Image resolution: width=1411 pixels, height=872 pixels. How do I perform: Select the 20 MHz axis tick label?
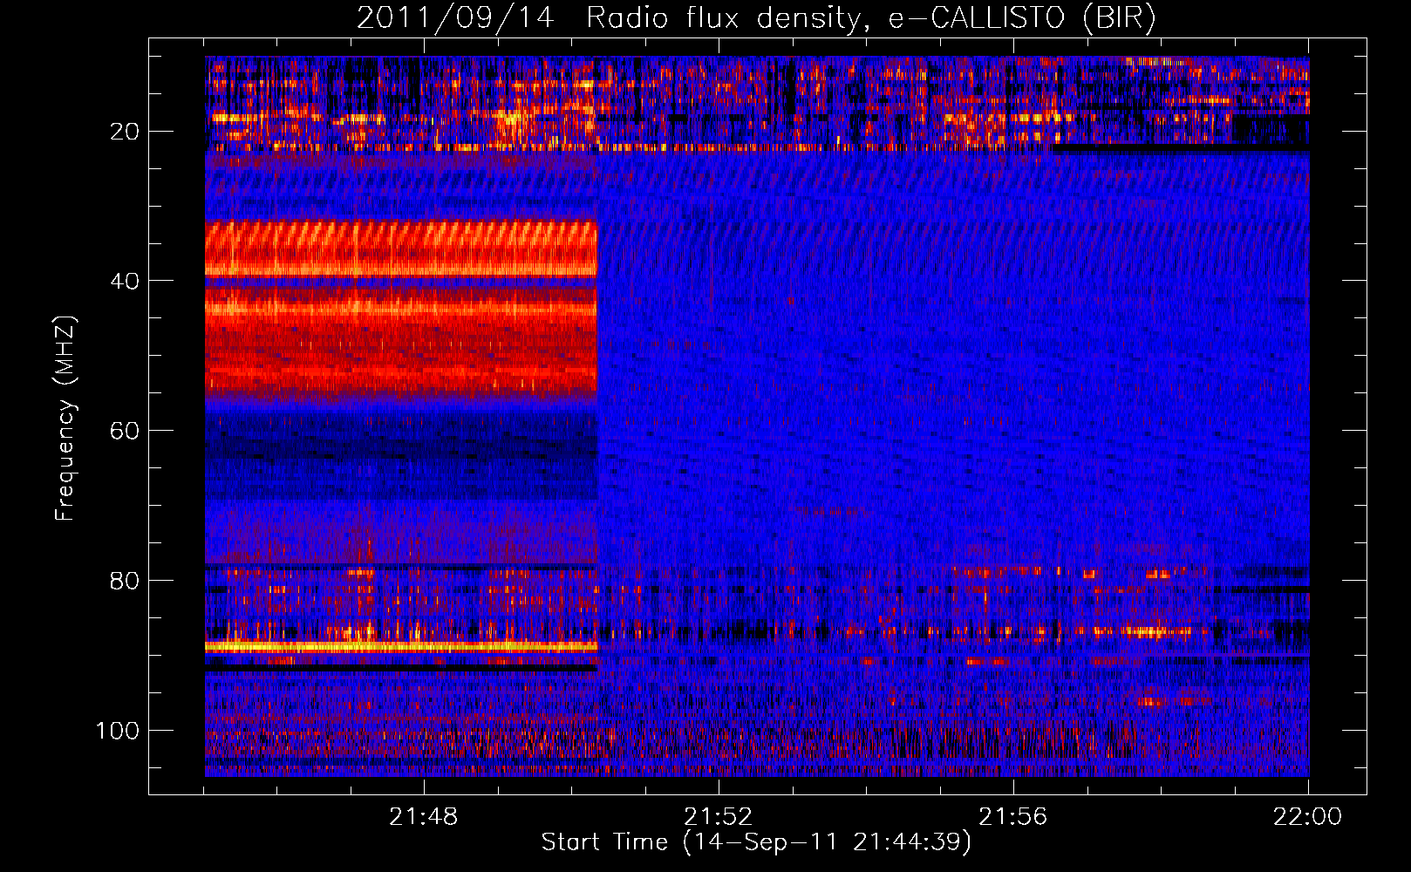coord(126,132)
